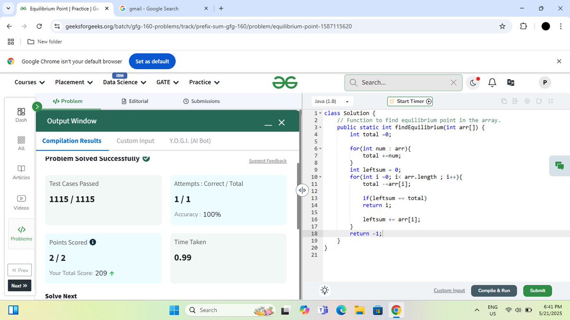Close the Output Window with X
Image resolution: width=570 pixels, height=320 pixels.
(x=282, y=123)
